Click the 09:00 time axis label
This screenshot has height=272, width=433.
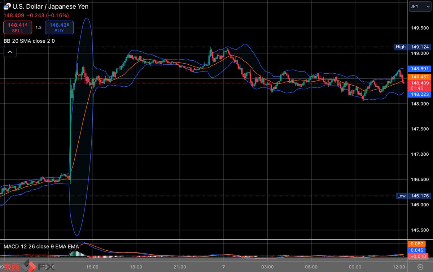coord(355,267)
